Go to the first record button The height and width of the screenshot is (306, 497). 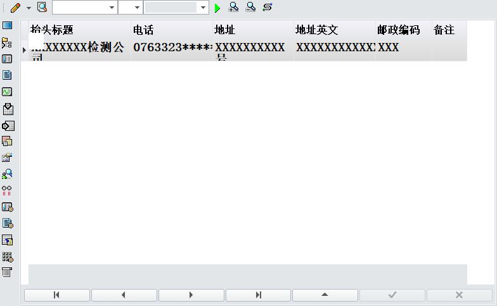pos(57,295)
